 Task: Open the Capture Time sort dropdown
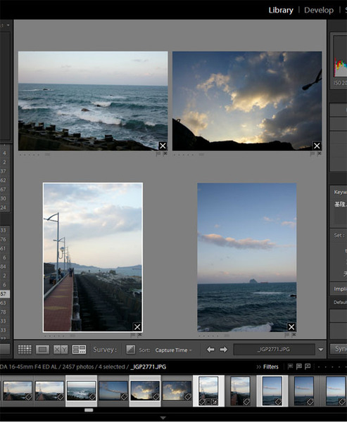[x=173, y=350]
